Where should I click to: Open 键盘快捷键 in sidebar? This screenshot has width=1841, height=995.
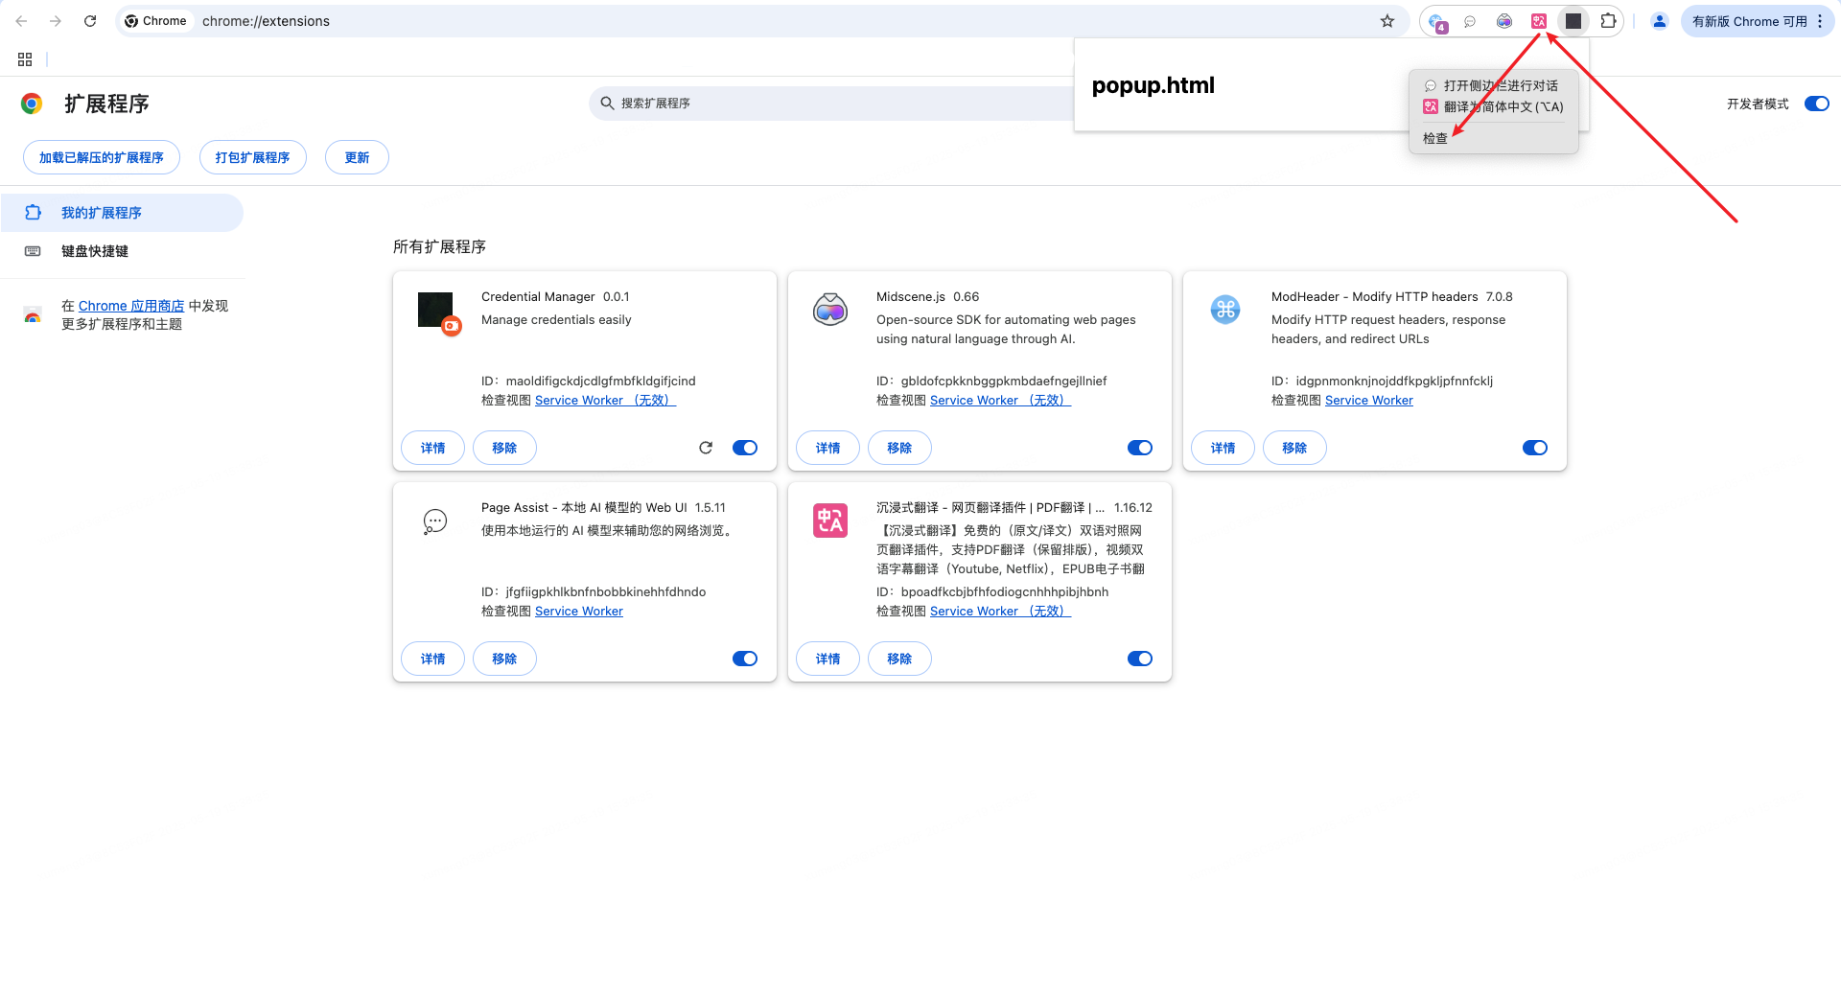122,251
